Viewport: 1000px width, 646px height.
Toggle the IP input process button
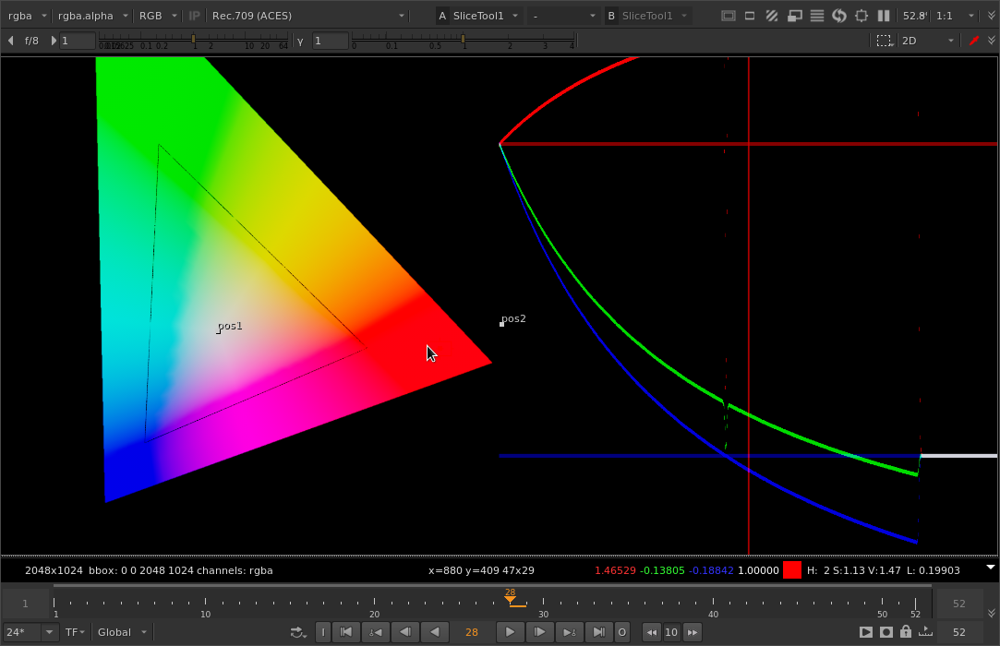pos(195,16)
